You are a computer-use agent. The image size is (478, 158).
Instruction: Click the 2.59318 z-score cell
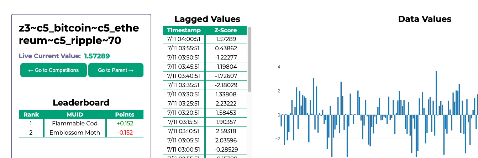[x=226, y=131]
